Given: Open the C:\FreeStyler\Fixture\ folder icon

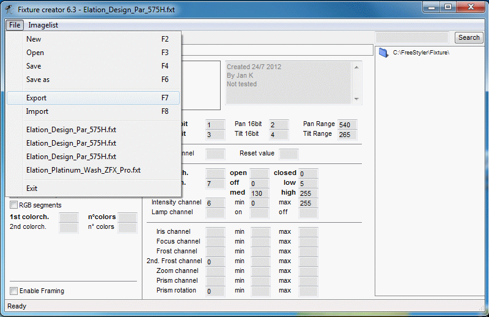Looking at the screenshot, I should coord(383,53).
